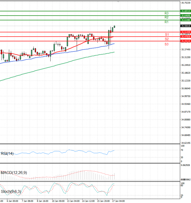Click the 35.18620 price axis value

186,73
